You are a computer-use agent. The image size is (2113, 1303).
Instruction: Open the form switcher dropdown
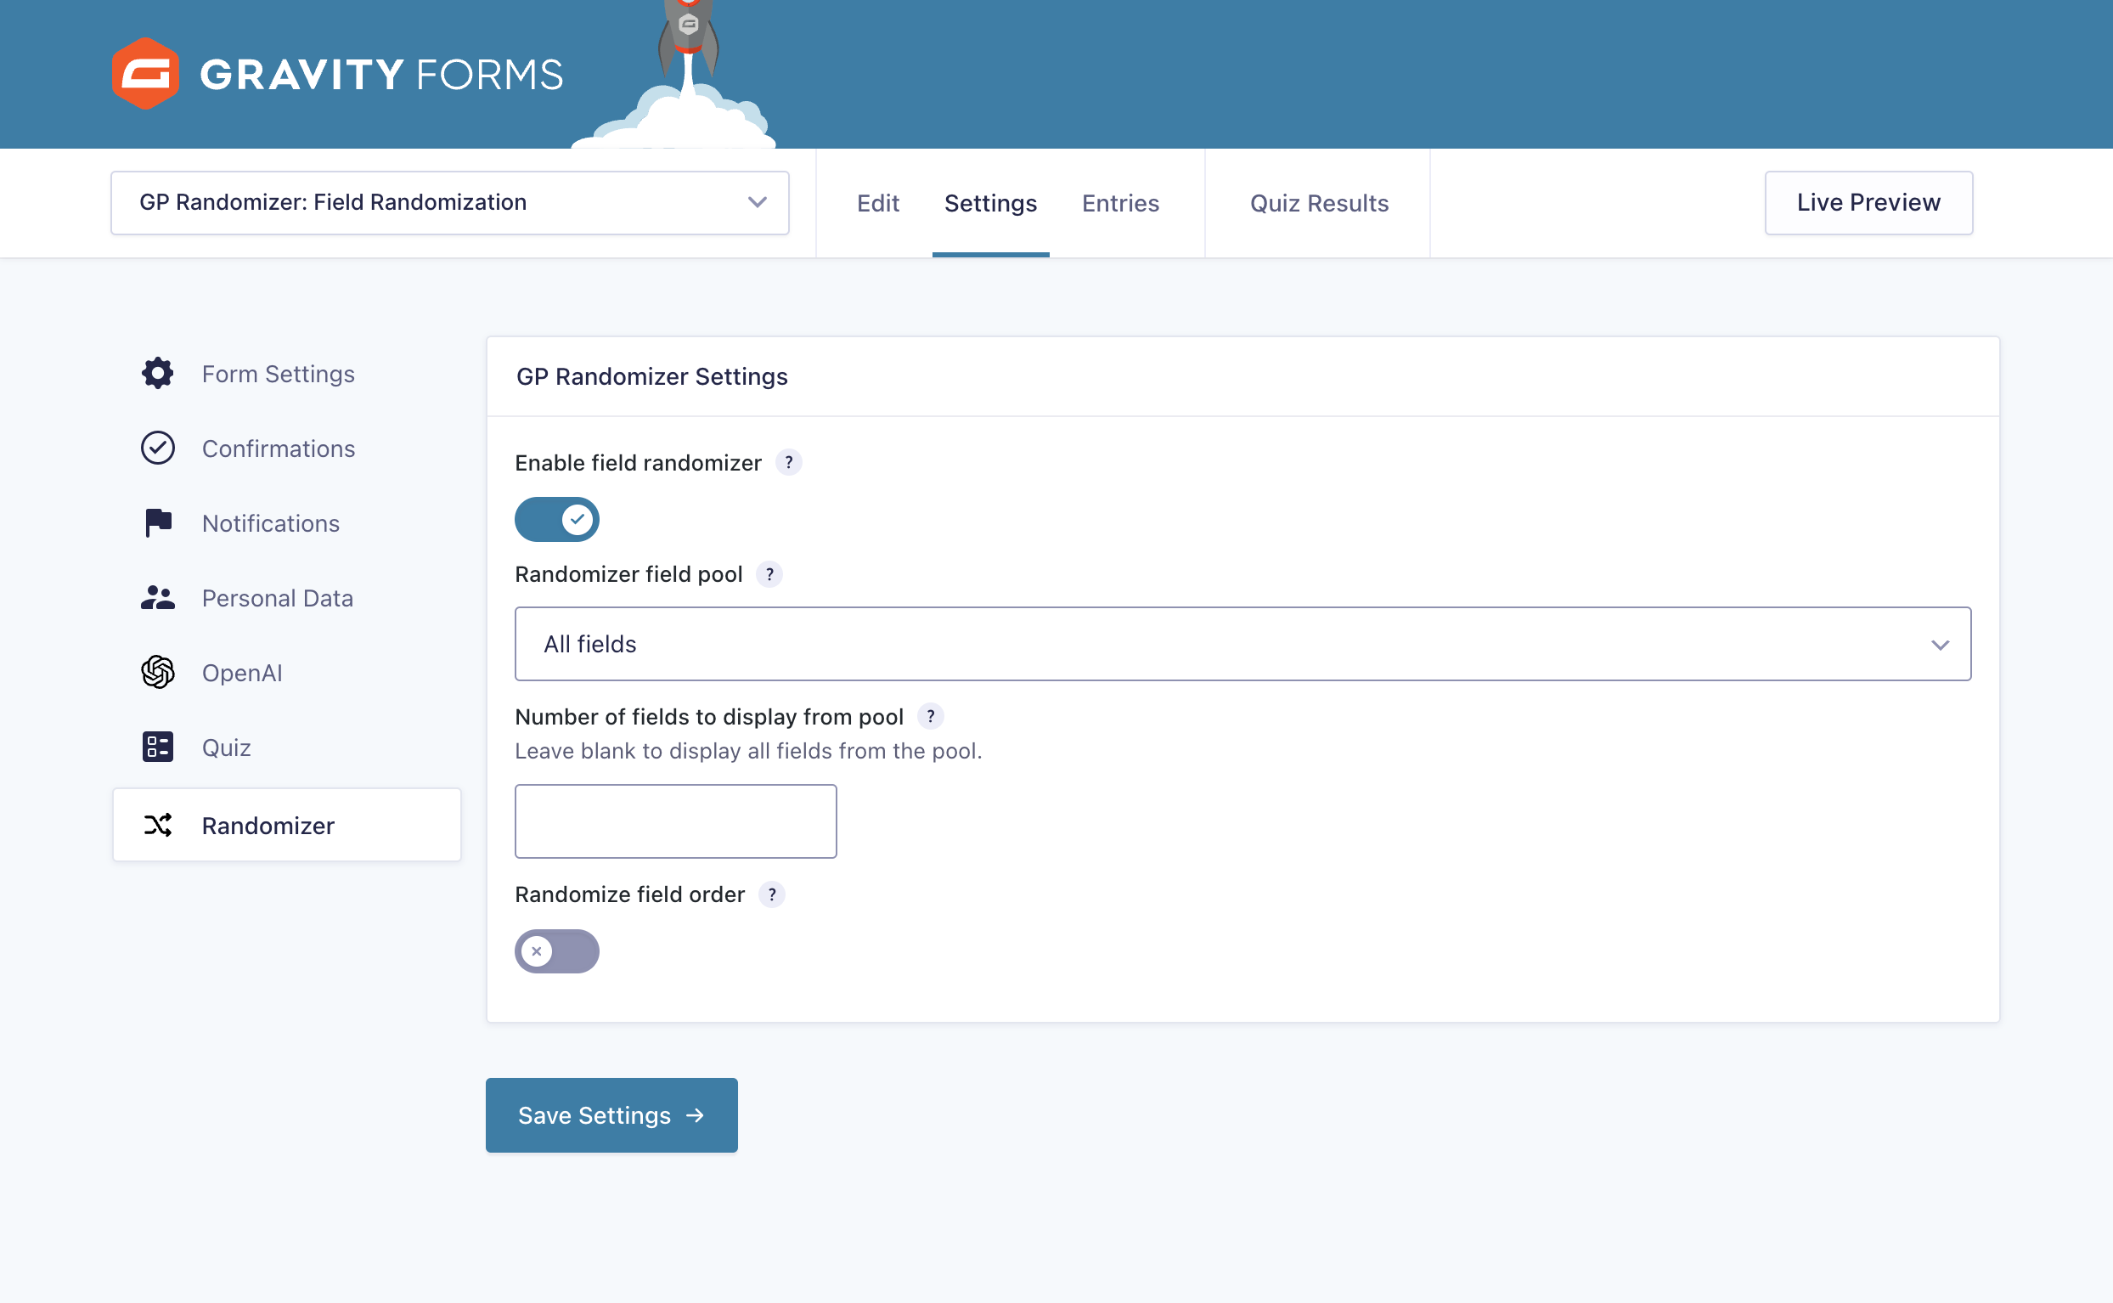(449, 202)
